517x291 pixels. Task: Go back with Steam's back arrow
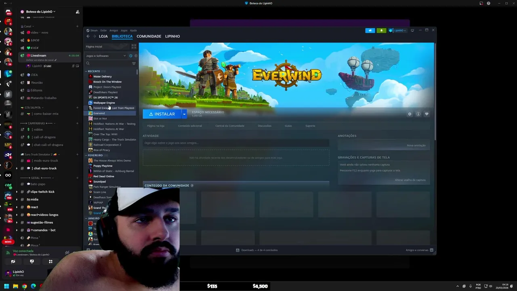click(x=88, y=36)
